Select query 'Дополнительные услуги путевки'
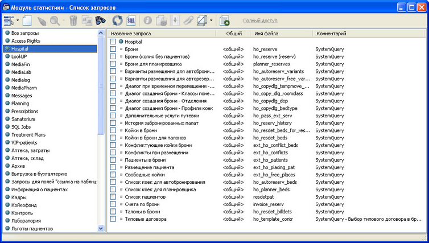 [x=162, y=116]
